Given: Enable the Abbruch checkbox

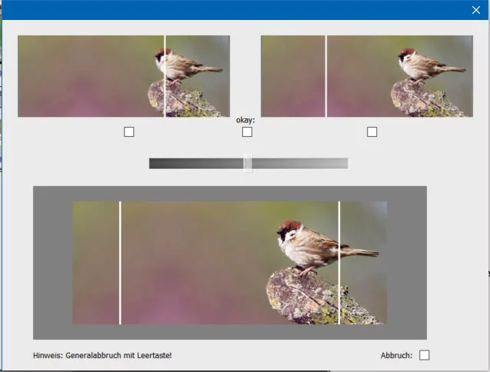Looking at the screenshot, I should click(x=425, y=355).
